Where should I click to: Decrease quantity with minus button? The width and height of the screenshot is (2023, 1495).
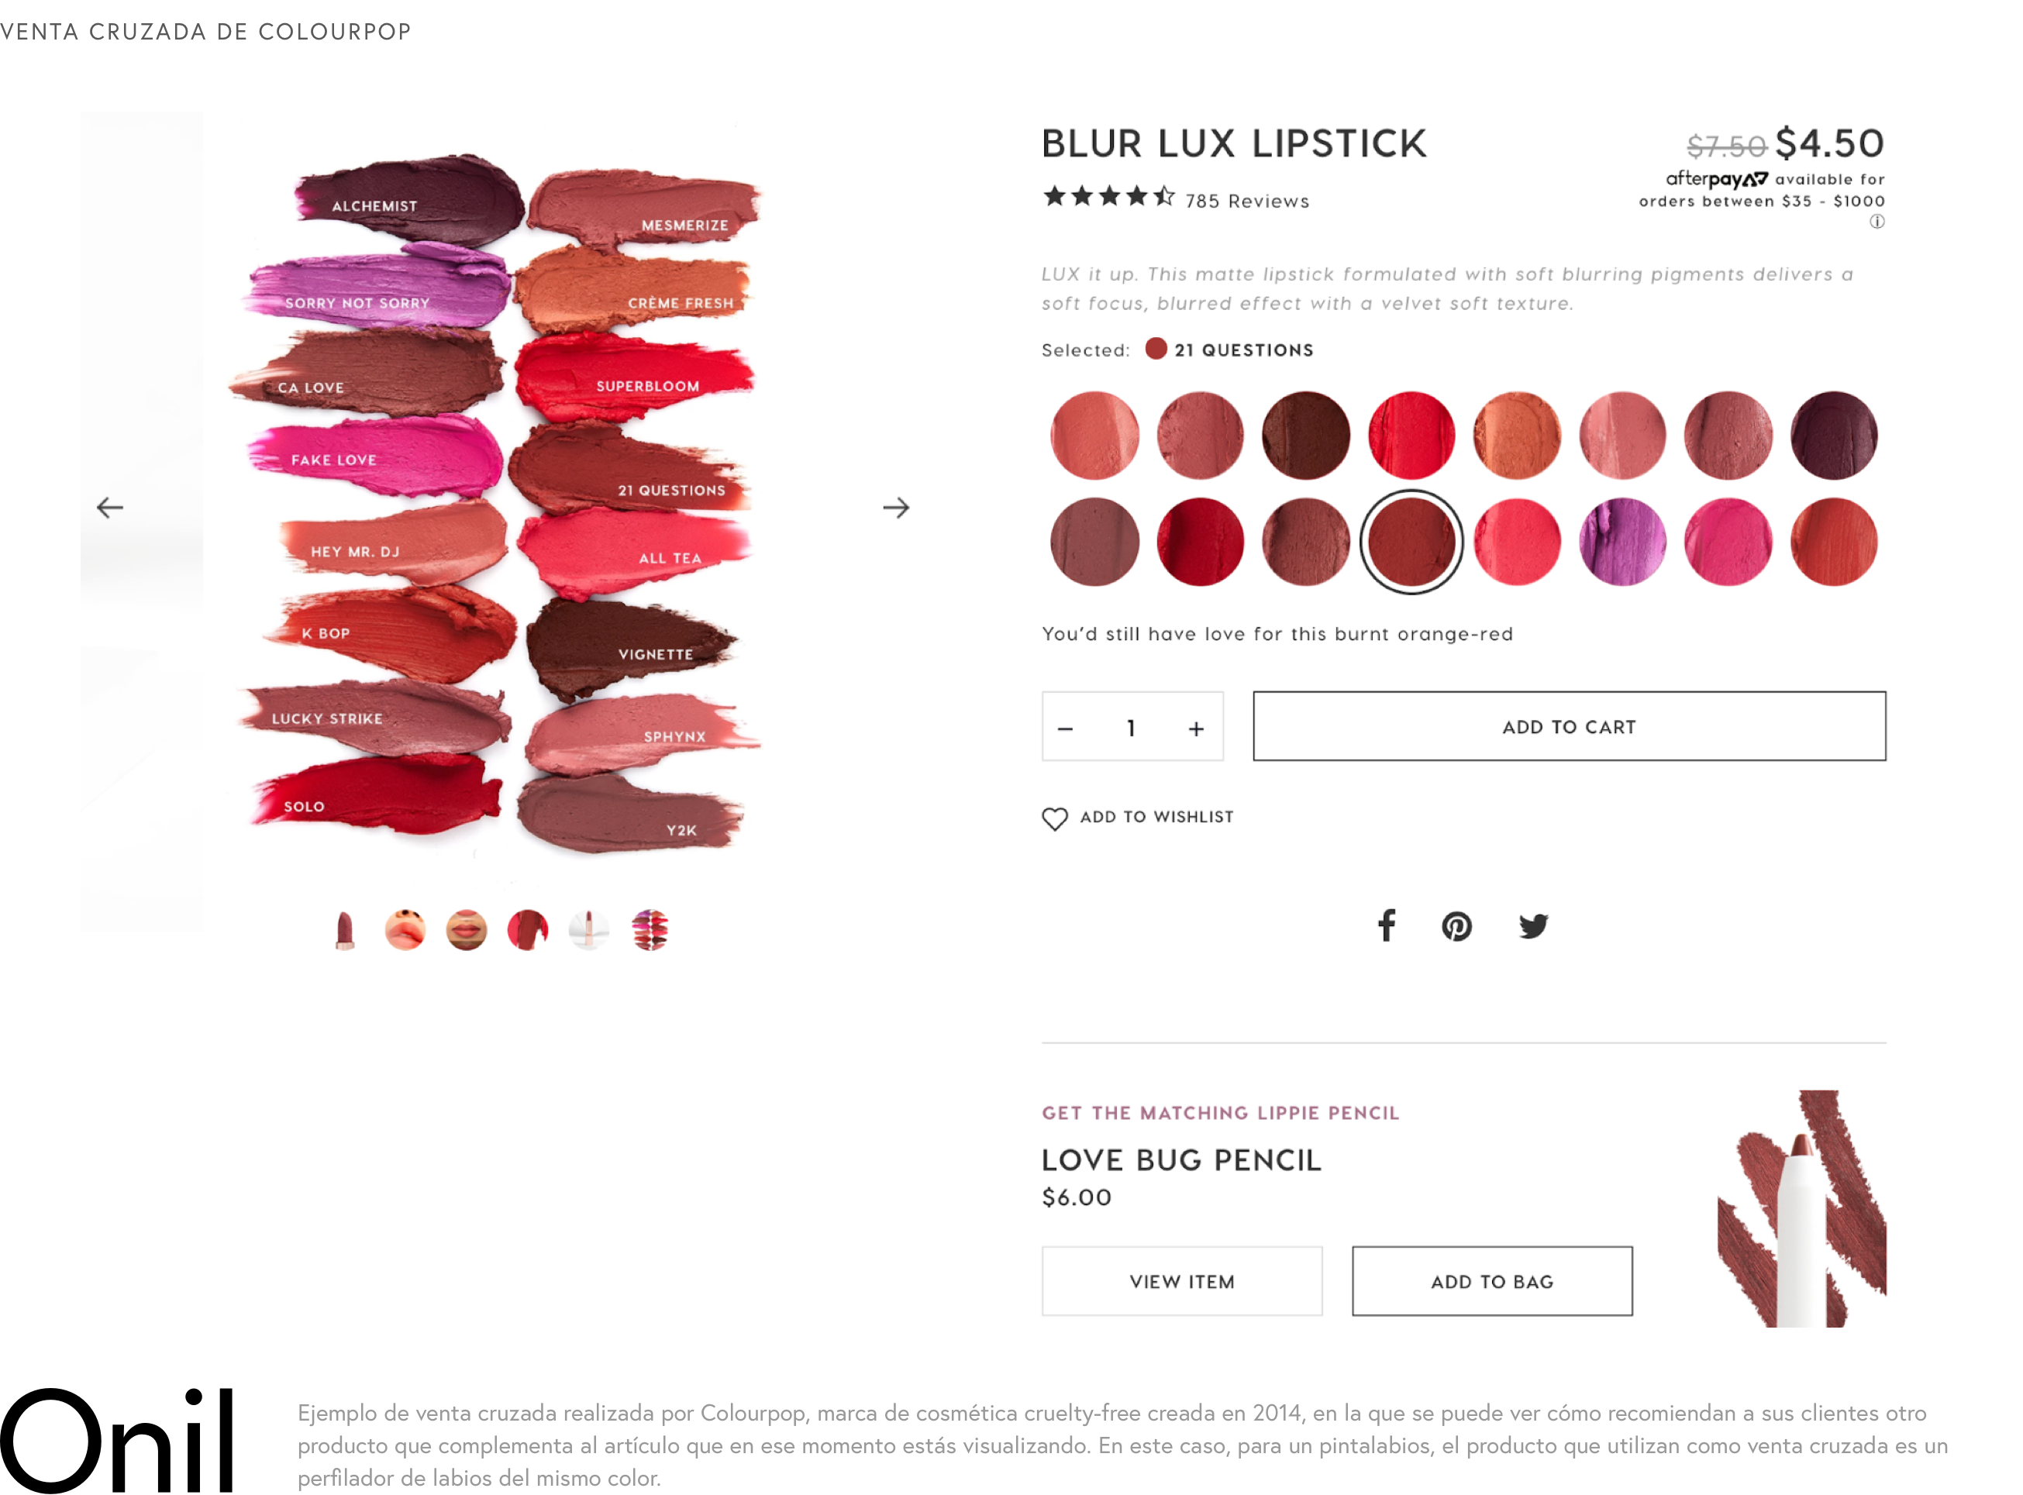(x=1065, y=729)
